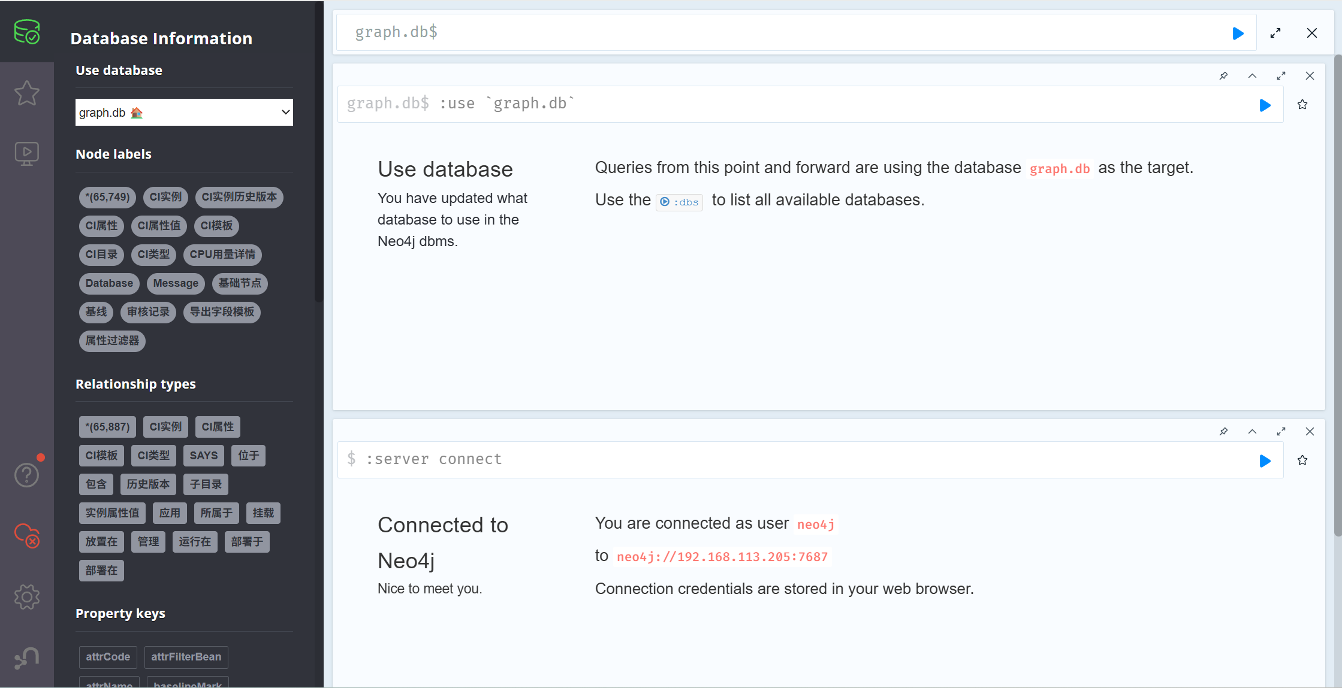Close the :use graph.db frame
Screen dimensions: 1342x688
1310,75
